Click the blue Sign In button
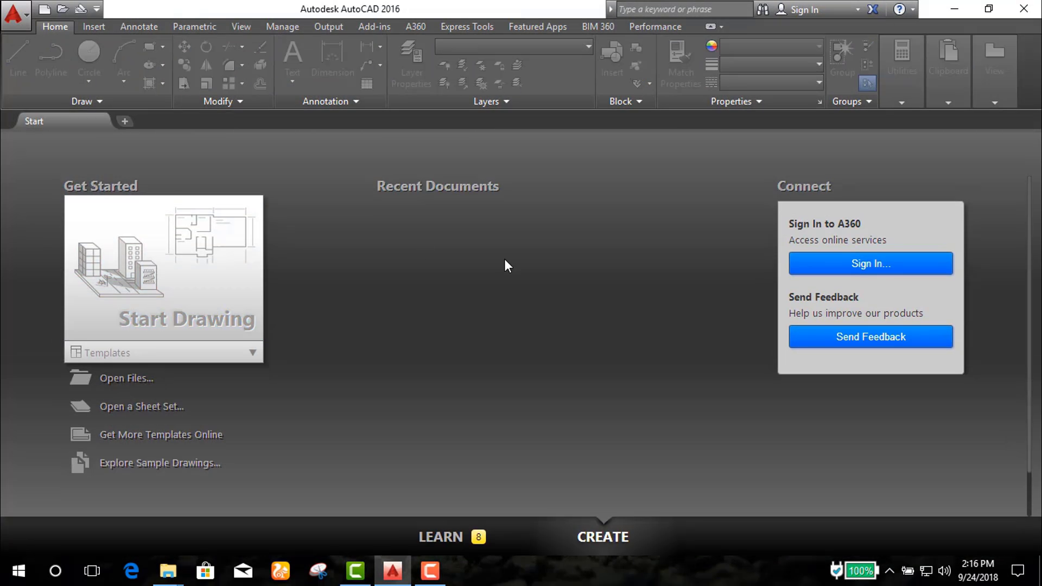 pyautogui.click(x=871, y=263)
